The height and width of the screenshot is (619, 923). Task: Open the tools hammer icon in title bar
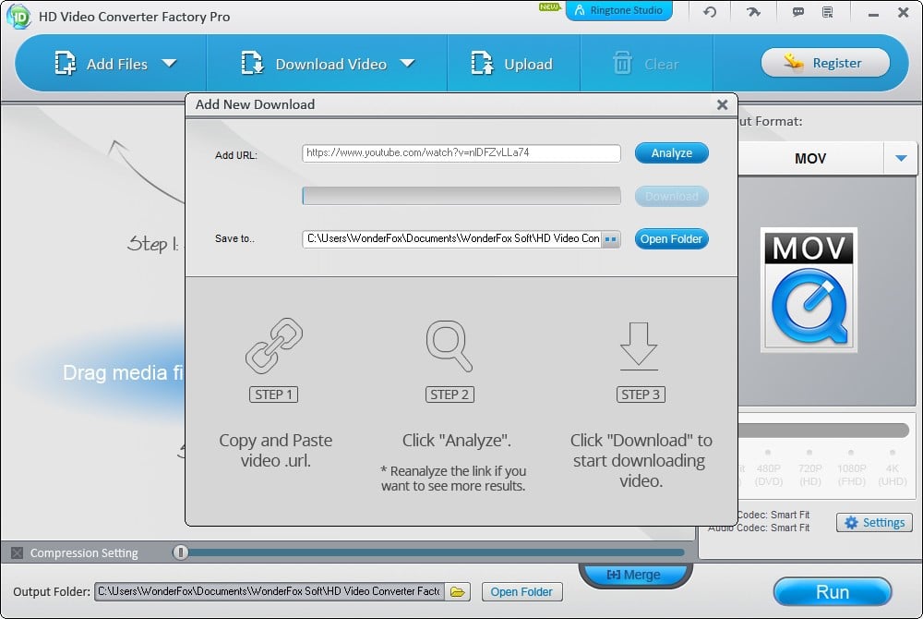(x=752, y=12)
